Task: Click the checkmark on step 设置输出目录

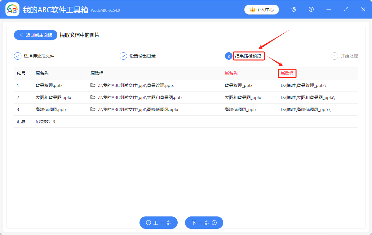Action: click(x=124, y=56)
